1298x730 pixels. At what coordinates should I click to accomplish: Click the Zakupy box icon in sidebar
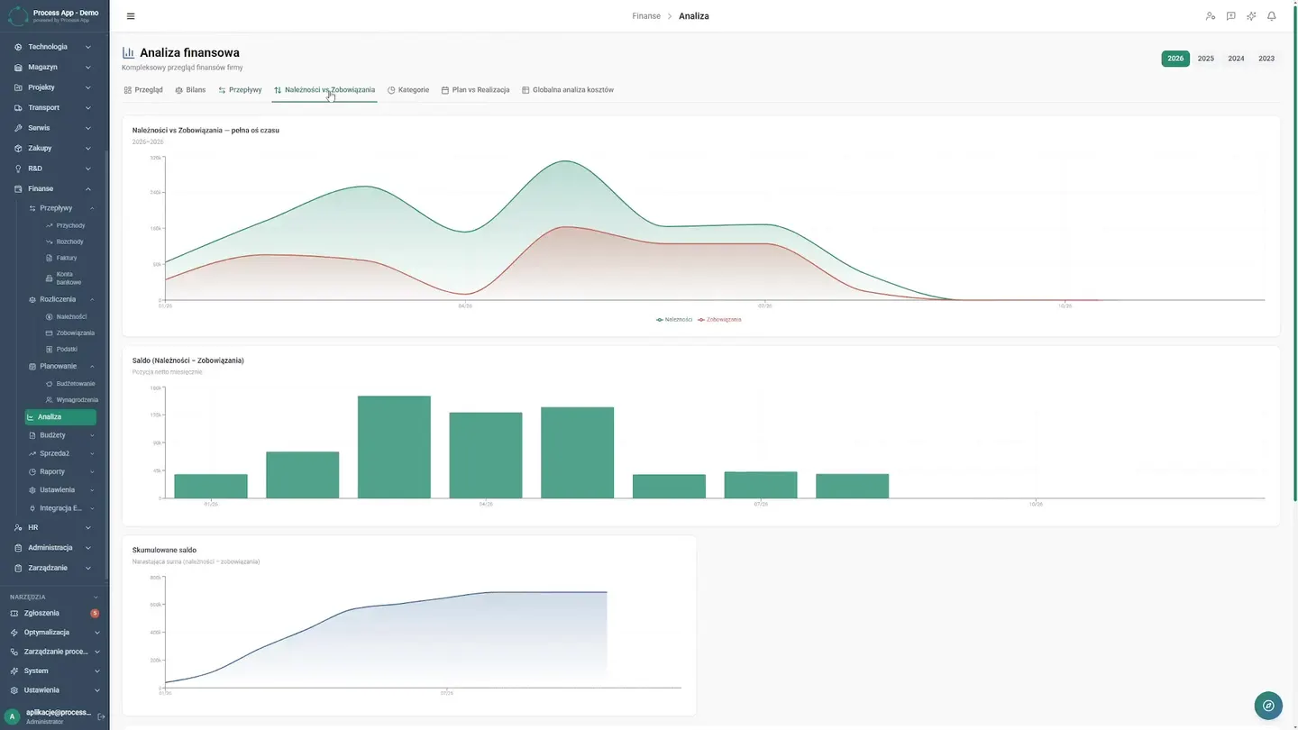coord(18,149)
